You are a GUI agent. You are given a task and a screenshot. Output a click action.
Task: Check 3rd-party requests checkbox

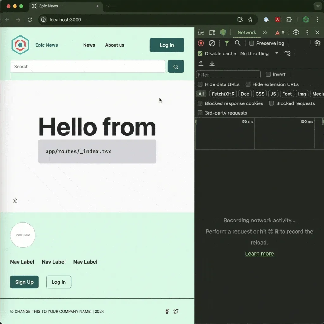[200, 113]
